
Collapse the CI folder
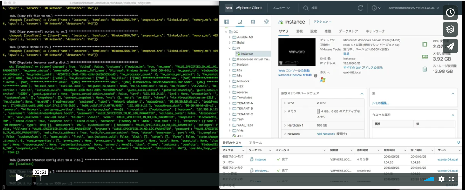point(230,48)
